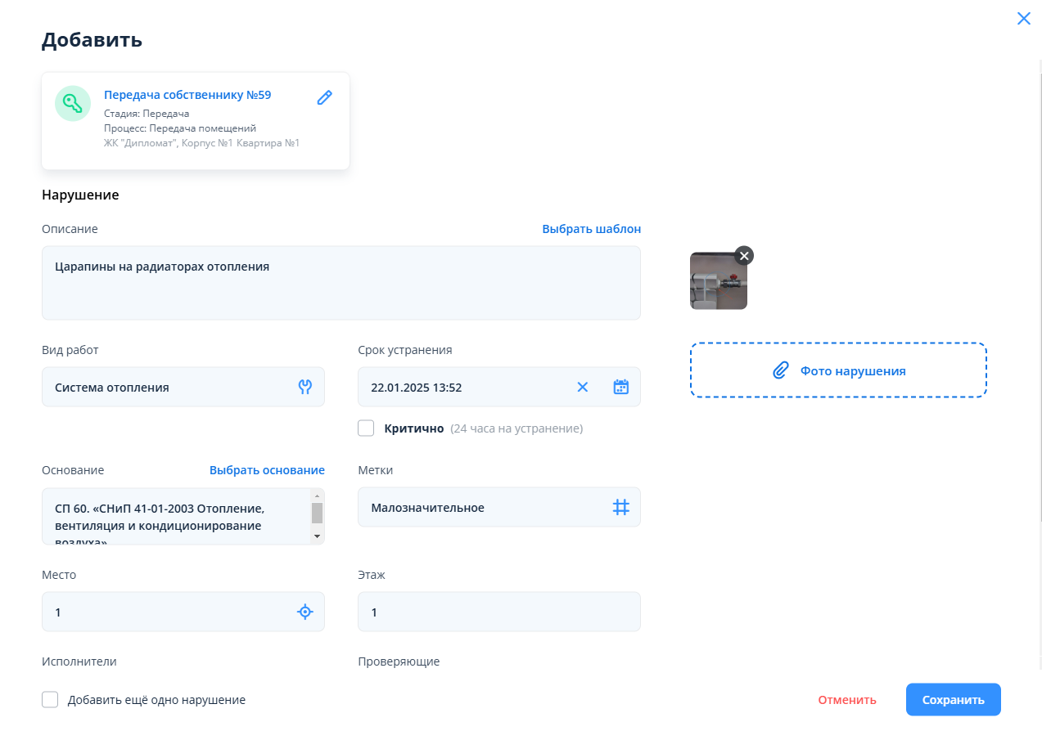Image resolution: width=1042 pixels, height=731 pixels.
Task: Remove the attached photo thumbnail
Action: coord(743,256)
